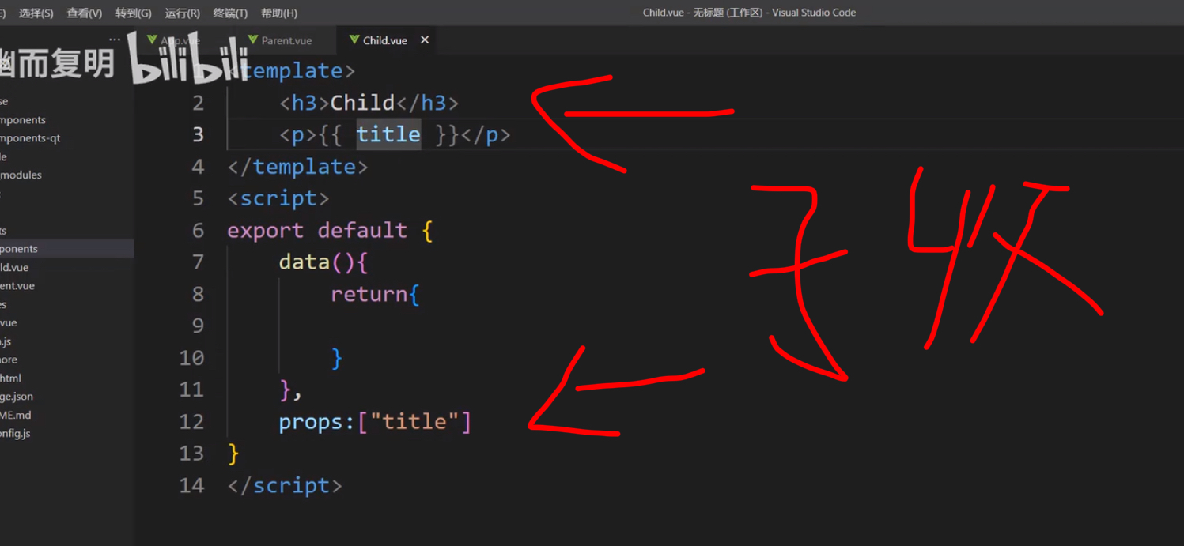Open the 终端(T) menu
The width and height of the screenshot is (1184, 546).
pyautogui.click(x=230, y=13)
